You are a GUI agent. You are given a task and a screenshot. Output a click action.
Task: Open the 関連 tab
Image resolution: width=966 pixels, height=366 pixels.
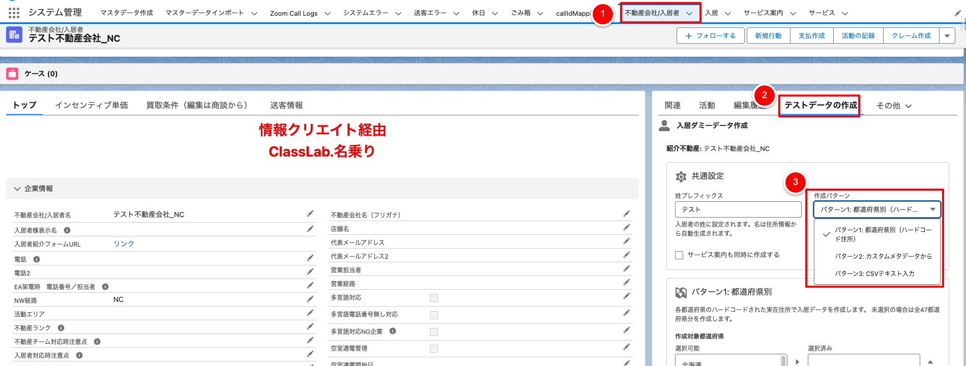[x=672, y=105]
